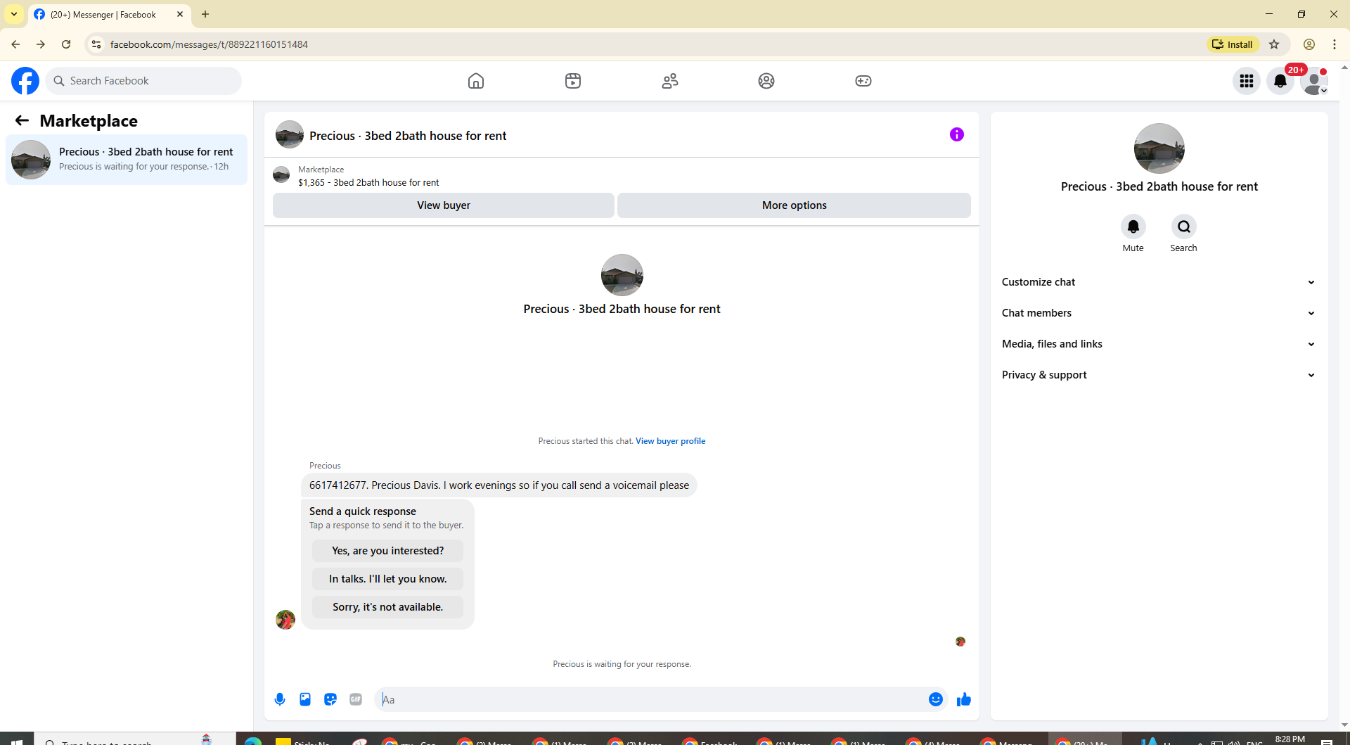1350x745 pixels.
Task: Close the Messenger browser tab
Action: (x=180, y=14)
